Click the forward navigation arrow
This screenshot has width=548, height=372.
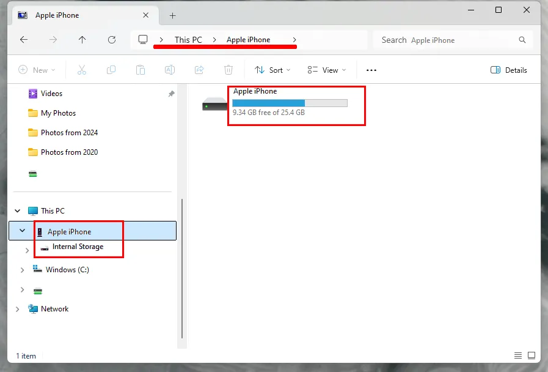[53, 40]
